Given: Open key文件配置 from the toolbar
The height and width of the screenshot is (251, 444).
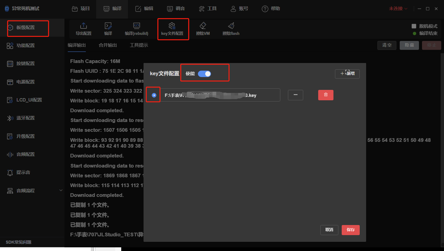Looking at the screenshot, I should [172, 29].
